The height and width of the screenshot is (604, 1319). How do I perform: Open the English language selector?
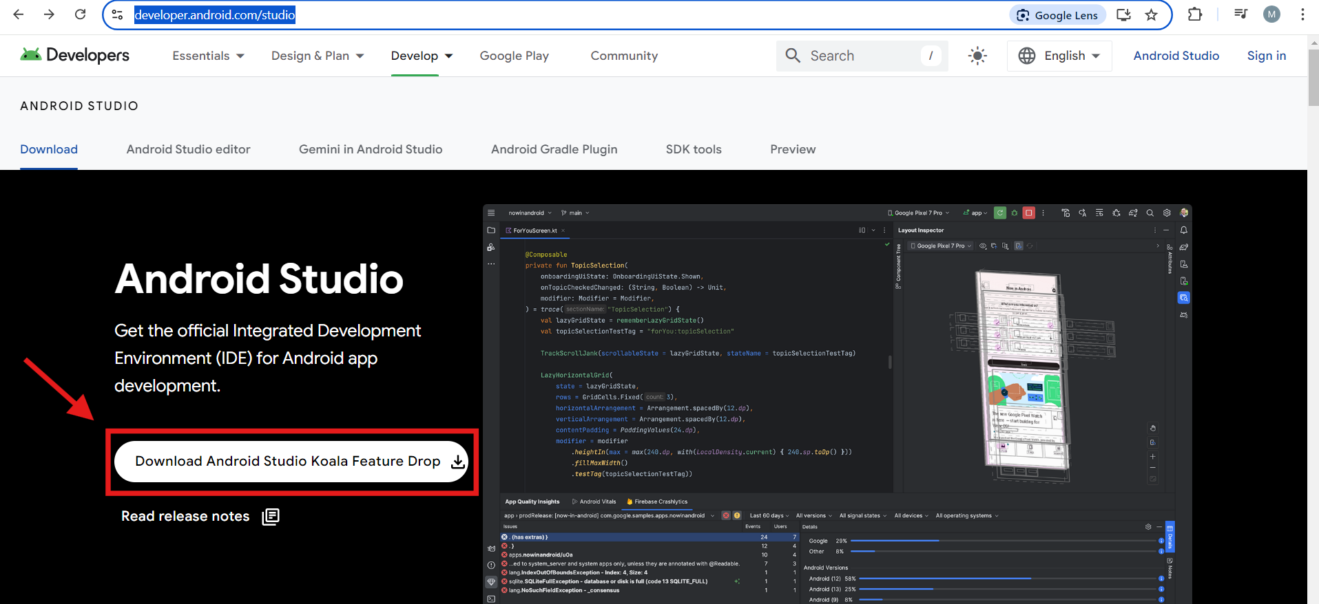pyautogui.click(x=1059, y=56)
